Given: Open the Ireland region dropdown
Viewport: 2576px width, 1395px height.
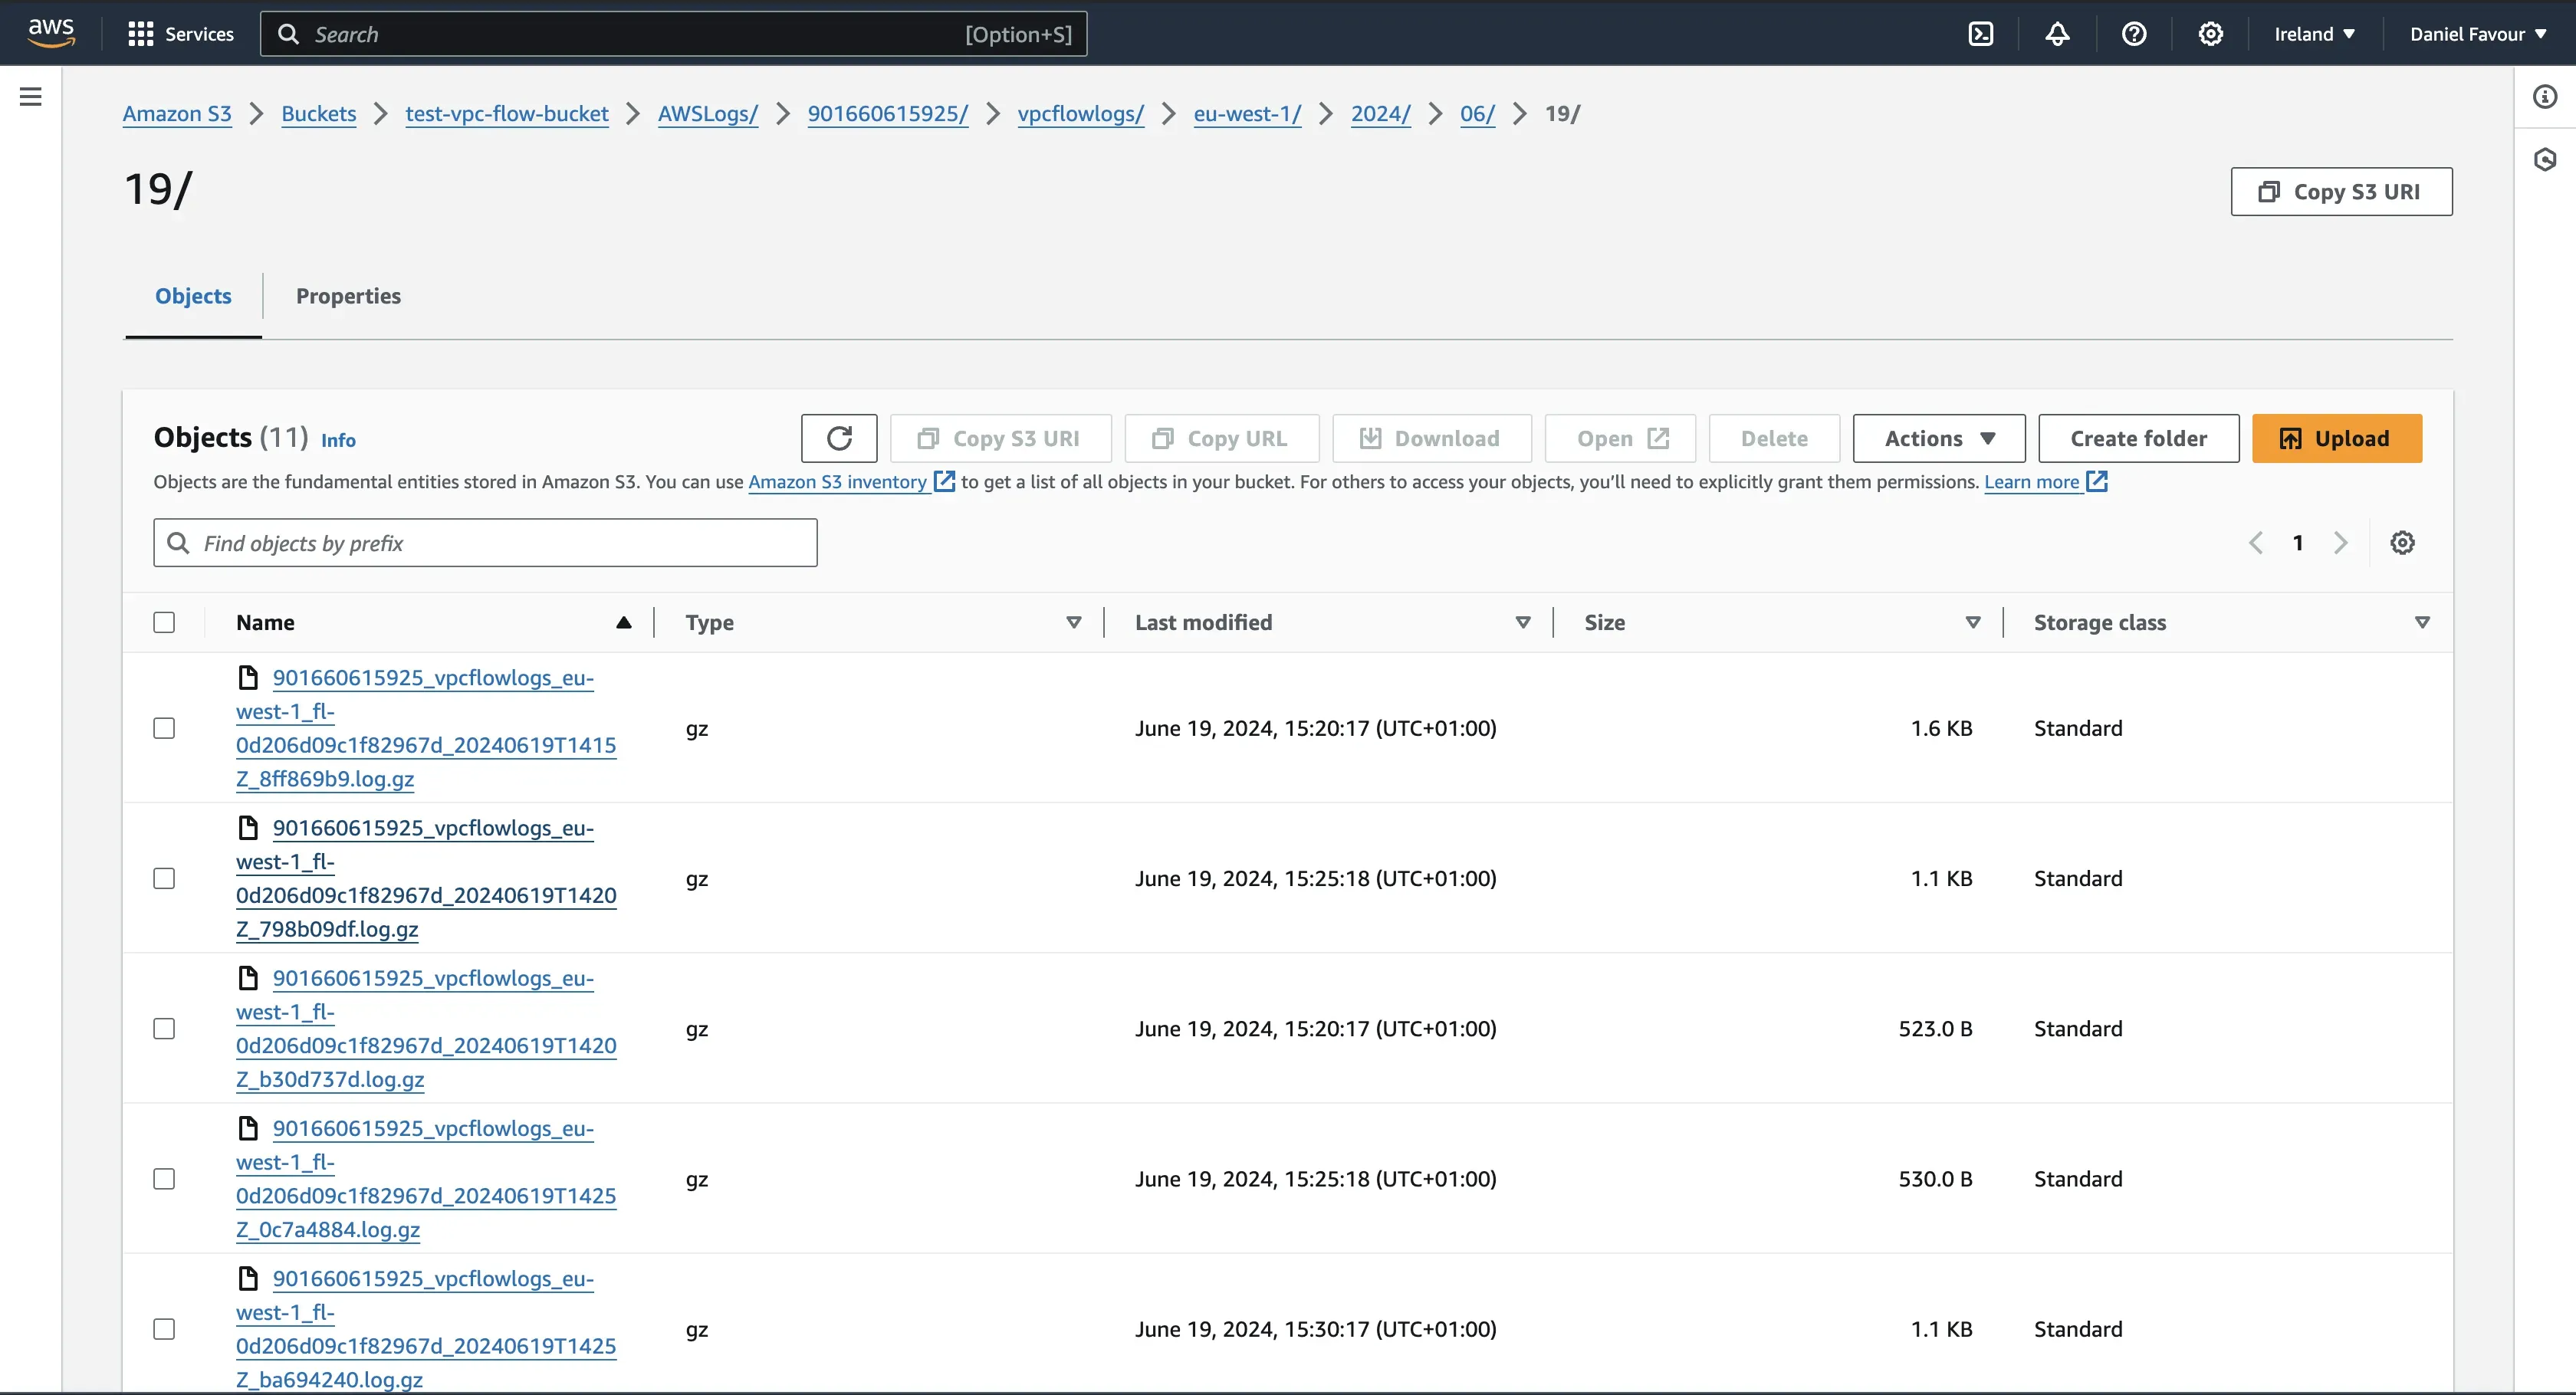Looking at the screenshot, I should [2314, 34].
